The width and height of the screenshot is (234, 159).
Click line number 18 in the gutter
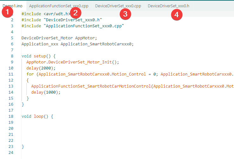click(11, 116)
